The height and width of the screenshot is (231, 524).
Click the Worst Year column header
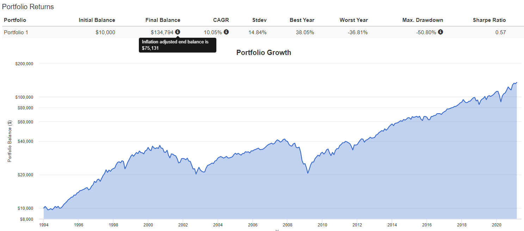pyautogui.click(x=353, y=20)
